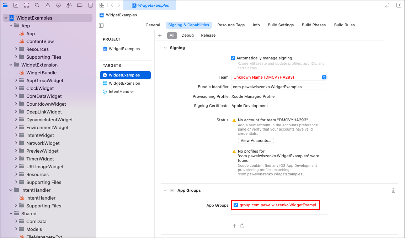Add a new app group plus
This screenshot has width=405, height=238.
(234, 226)
